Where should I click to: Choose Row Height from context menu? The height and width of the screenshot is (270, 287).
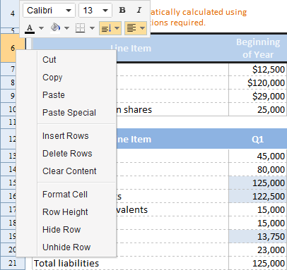76,212
